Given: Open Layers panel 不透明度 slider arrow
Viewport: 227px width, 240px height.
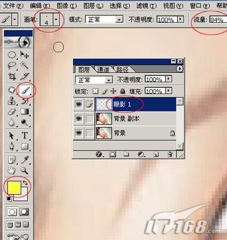Looking at the screenshot, I should pyautogui.click(x=169, y=79).
